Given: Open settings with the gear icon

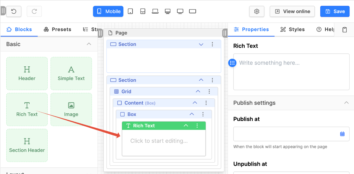Looking at the screenshot, I should (x=257, y=11).
